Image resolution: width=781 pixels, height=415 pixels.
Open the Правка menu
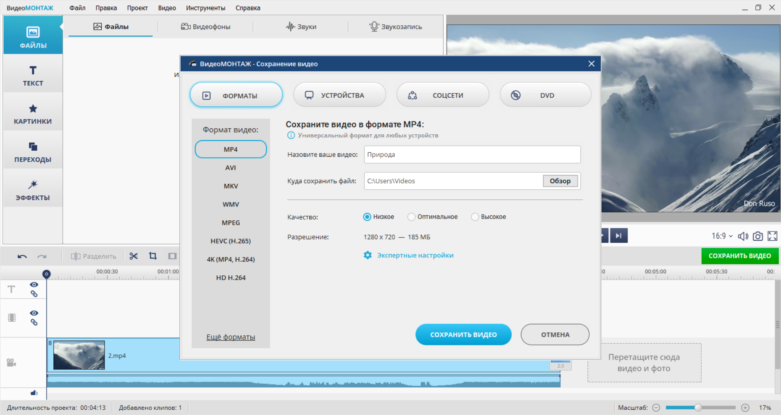[x=106, y=8]
